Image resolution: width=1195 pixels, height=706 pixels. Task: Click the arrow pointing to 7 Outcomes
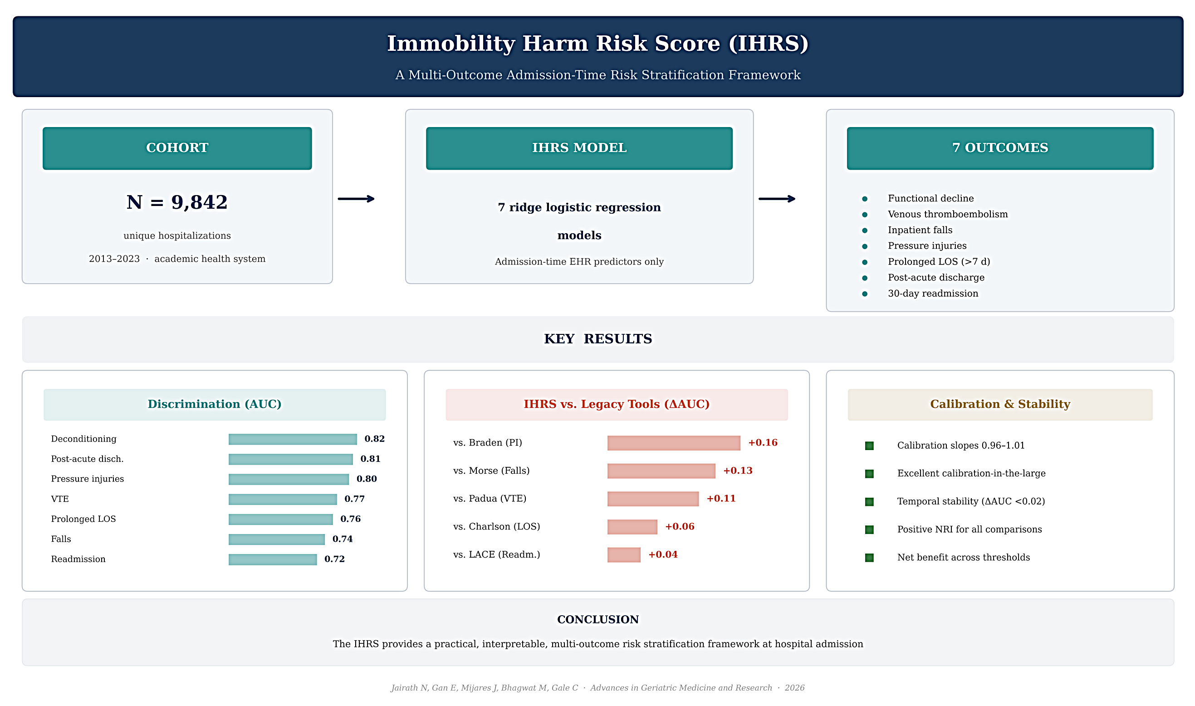tap(776, 199)
